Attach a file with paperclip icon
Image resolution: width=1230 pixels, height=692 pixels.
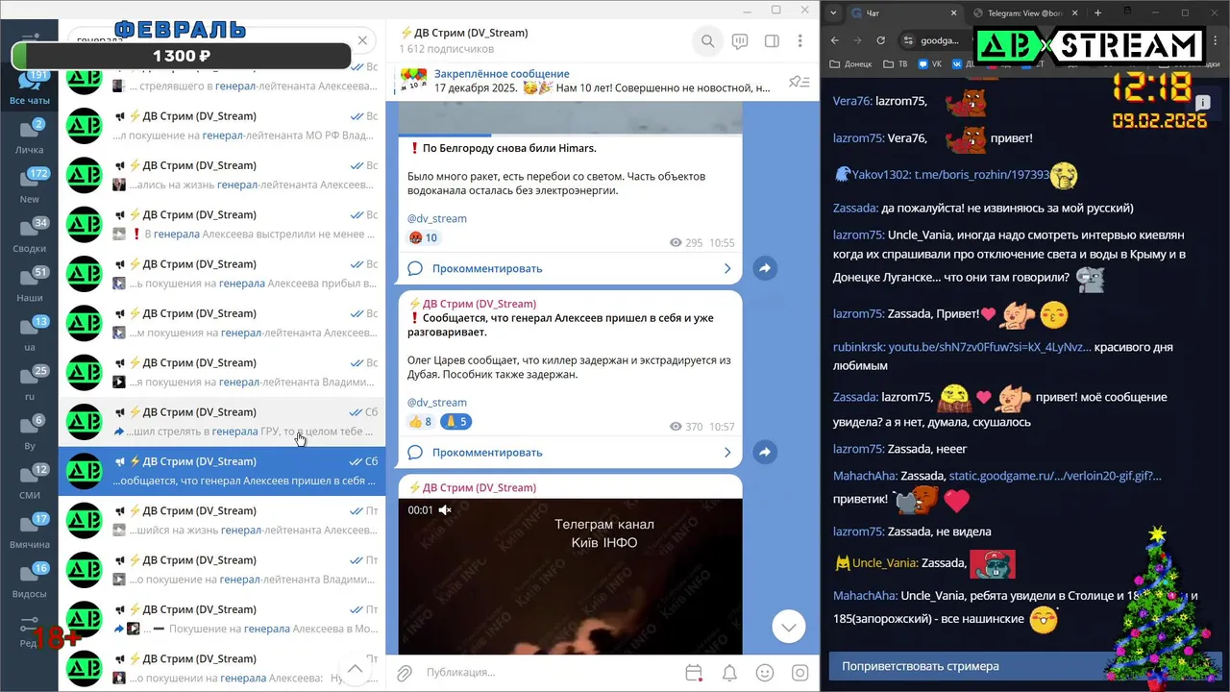pos(405,673)
